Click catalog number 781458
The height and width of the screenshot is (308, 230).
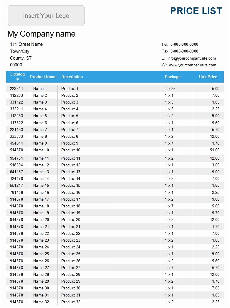click(x=17, y=192)
